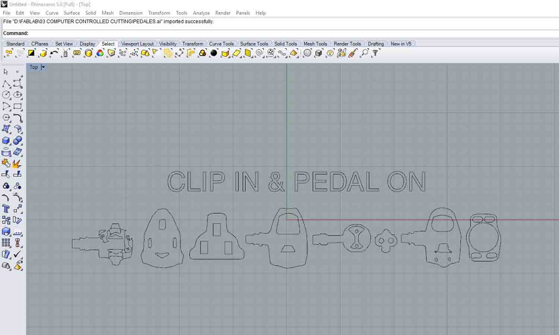
Task: Click the Explode tool
Action: [x=17, y=163]
